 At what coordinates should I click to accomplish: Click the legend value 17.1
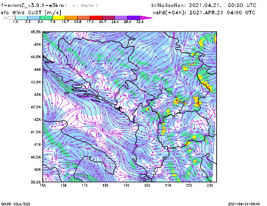coord(90,22)
